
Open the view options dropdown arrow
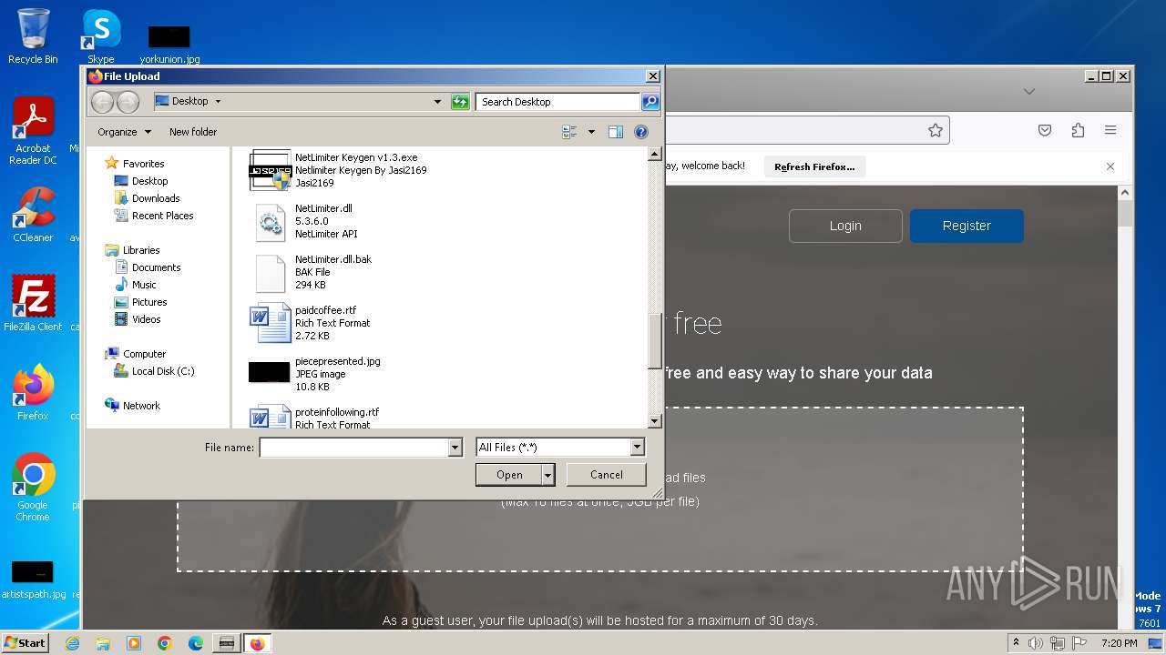coord(591,132)
